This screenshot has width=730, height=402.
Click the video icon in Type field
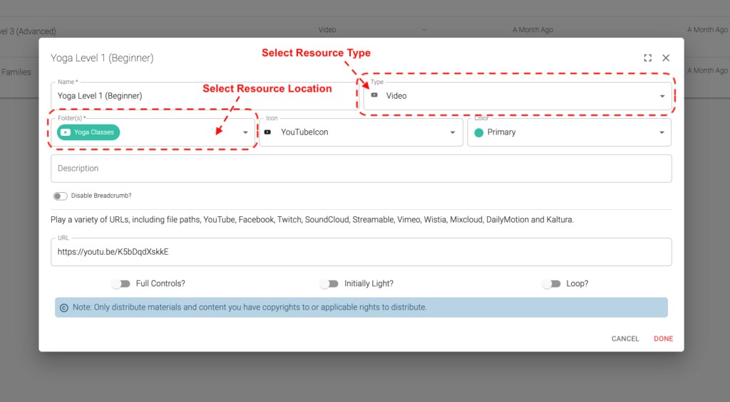point(374,95)
